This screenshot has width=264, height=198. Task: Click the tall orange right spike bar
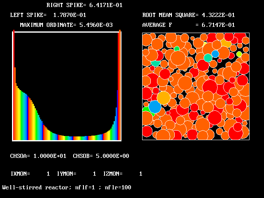[119, 83]
